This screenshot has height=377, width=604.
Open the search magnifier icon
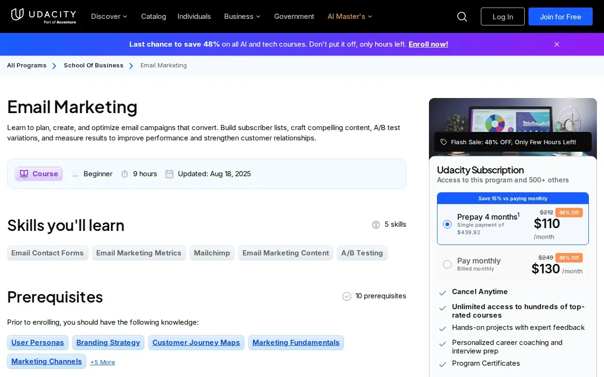462,16
